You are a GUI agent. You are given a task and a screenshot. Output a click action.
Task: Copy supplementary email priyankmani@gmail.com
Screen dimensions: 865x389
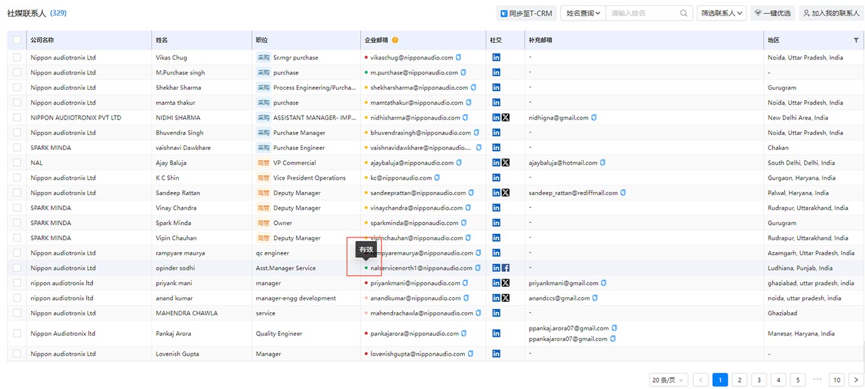coord(603,283)
